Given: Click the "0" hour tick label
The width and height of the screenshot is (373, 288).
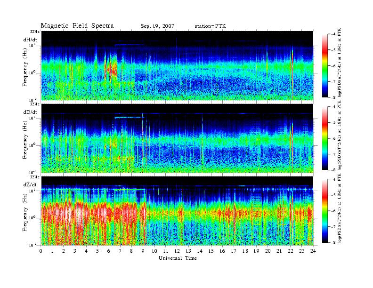Looking at the screenshot, I should pyautogui.click(x=41, y=251).
